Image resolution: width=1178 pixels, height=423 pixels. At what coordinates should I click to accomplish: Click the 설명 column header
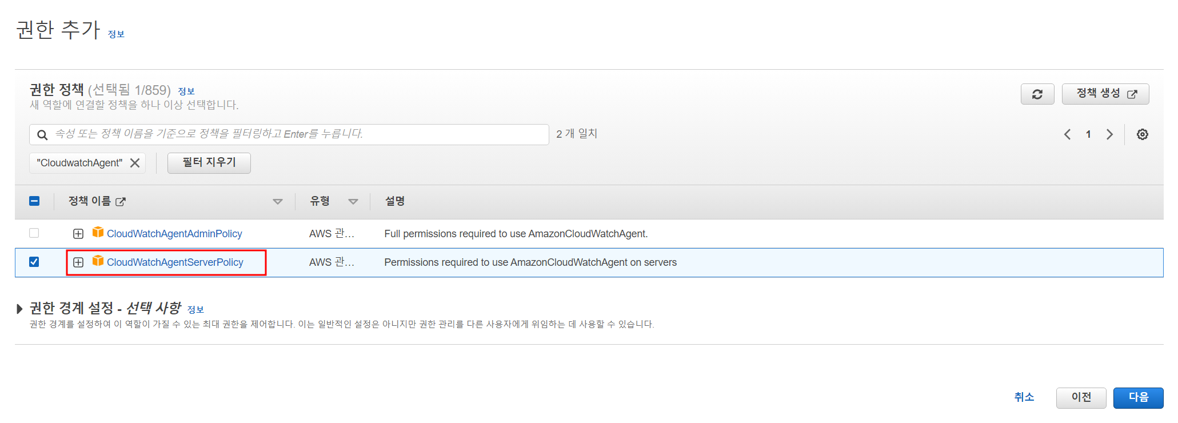[395, 201]
